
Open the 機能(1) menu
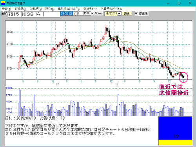pyautogui.click(x=6, y=9)
